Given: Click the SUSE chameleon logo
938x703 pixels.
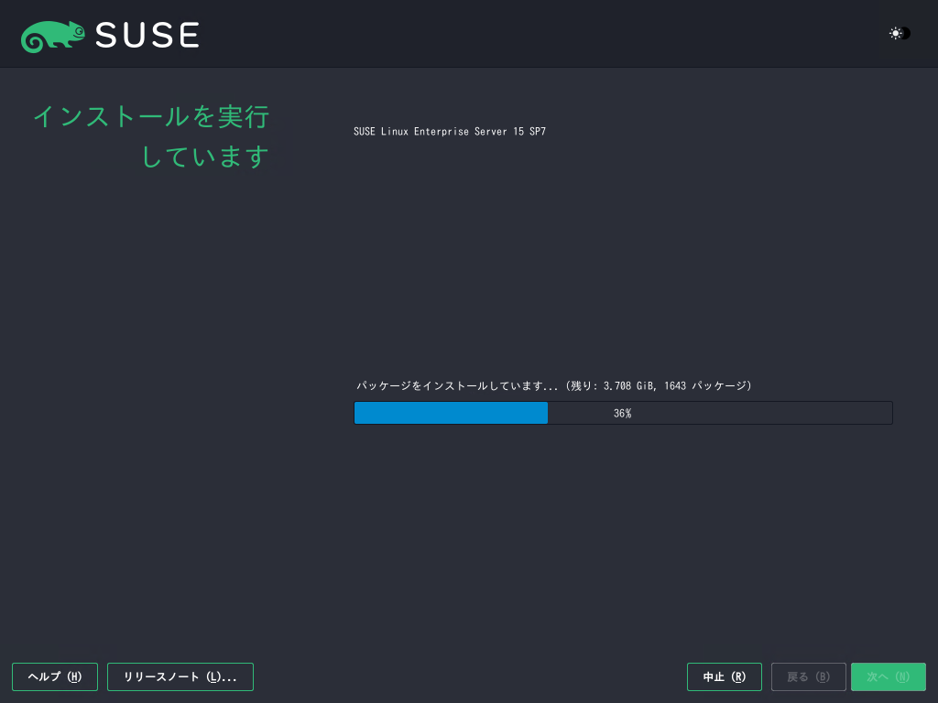Looking at the screenshot, I should coord(53,36).
